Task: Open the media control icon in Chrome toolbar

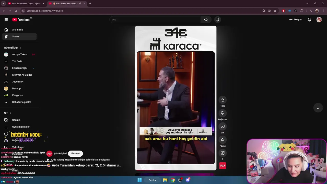Action: 311,11
